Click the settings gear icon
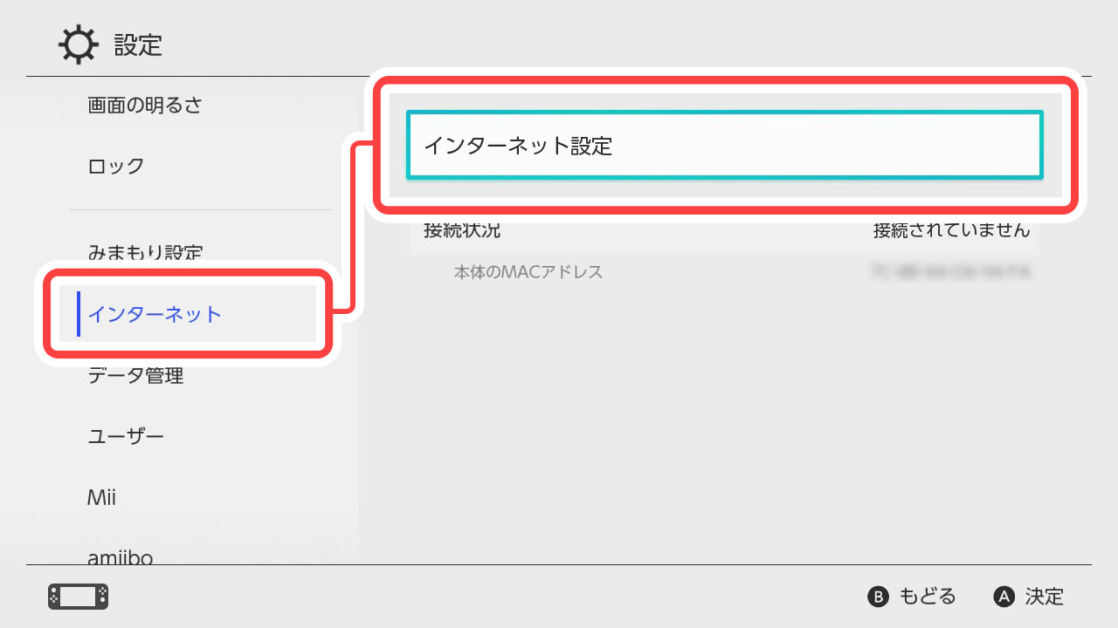 click(x=79, y=44)
